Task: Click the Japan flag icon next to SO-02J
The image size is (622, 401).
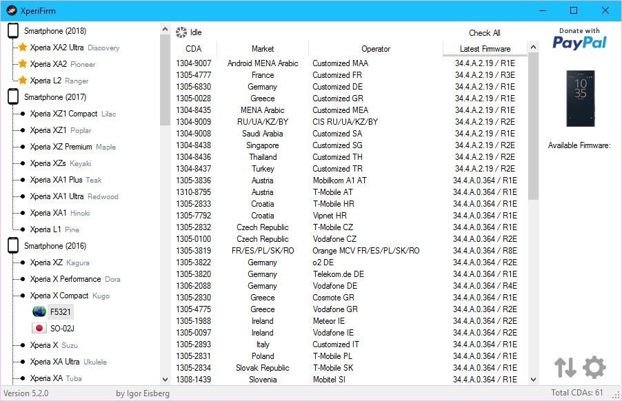Action: pyautogui.click(x=39, y=328)
